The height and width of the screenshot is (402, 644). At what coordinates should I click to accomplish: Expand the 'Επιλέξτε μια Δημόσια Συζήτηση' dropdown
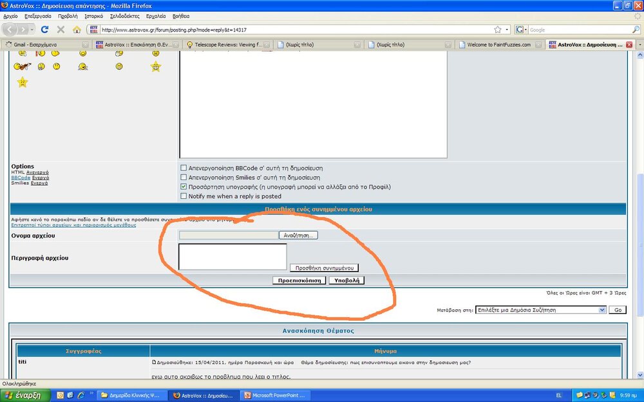pyautogui.click(x=602, y=310)
